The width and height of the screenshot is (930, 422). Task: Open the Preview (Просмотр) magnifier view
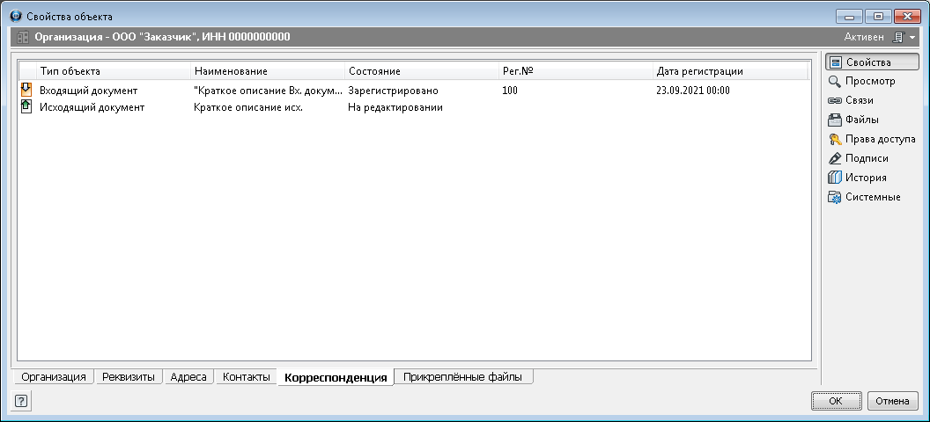click(x=869, y=82)
